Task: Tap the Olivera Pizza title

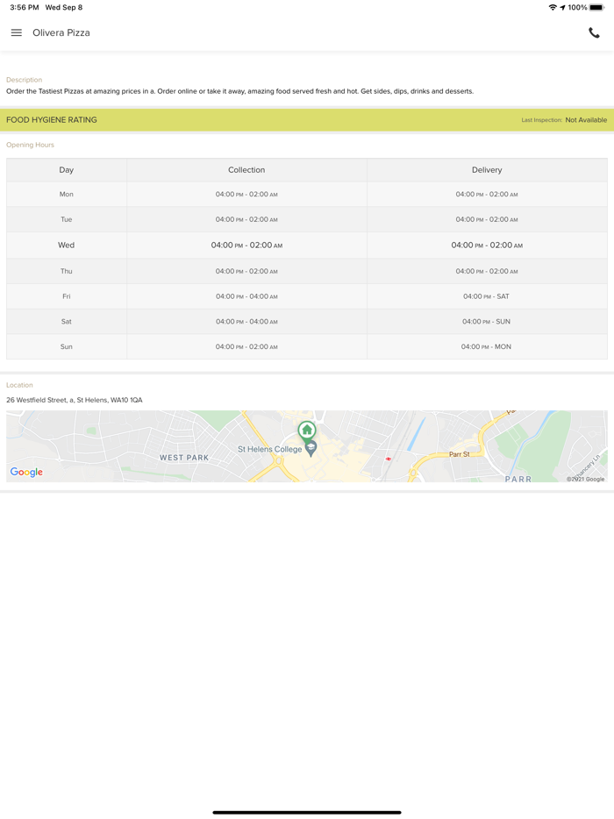Action: coord(61,32)
